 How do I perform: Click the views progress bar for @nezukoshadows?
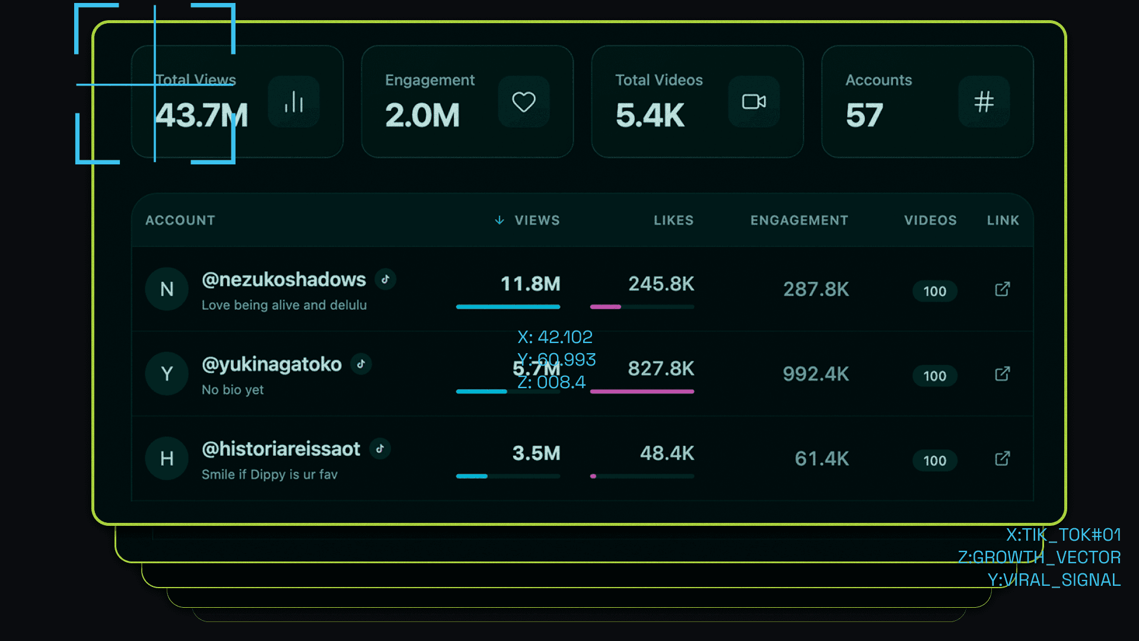508,307
